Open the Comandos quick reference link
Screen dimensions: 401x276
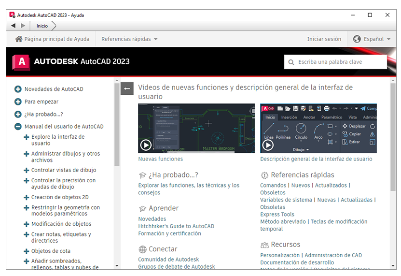(273, 185)
